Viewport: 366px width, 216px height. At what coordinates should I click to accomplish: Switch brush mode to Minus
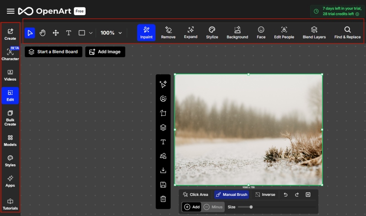213,207
